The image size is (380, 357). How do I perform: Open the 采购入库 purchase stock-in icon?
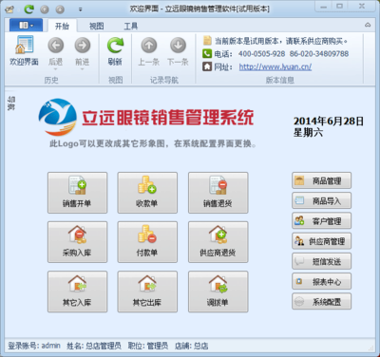click(x=77, y=242)
